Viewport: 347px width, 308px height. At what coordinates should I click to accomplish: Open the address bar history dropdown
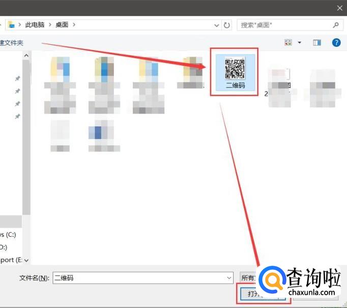pos(217,25)
